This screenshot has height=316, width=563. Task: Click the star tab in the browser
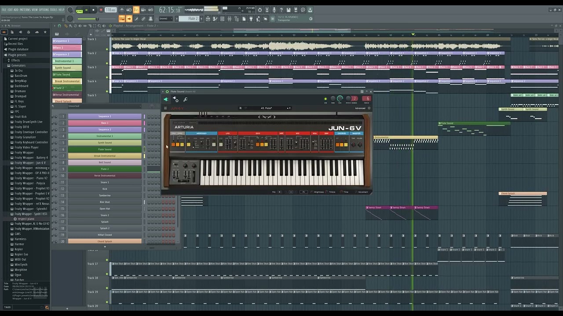[x=45, y=32]
